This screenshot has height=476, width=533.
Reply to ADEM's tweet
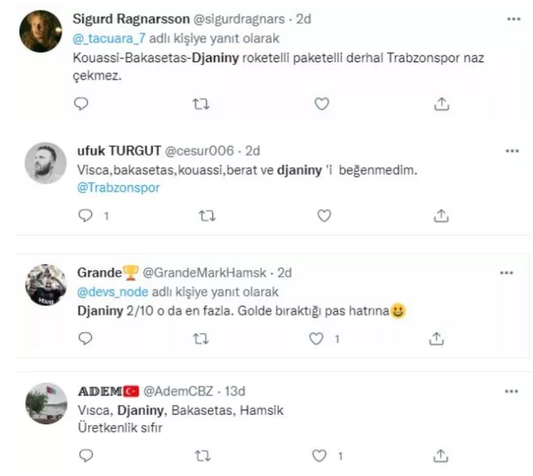point(85,455)
